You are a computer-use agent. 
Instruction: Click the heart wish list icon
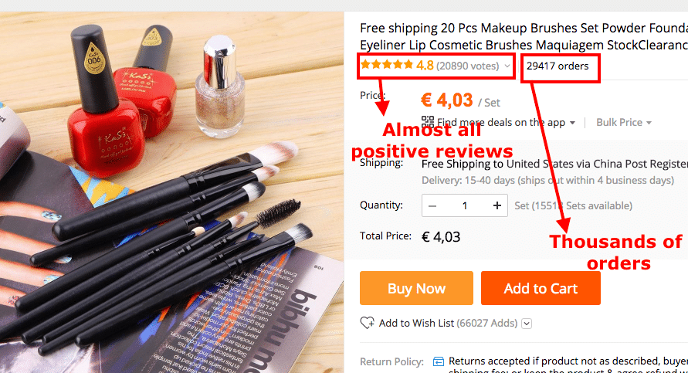pos(368,323)
